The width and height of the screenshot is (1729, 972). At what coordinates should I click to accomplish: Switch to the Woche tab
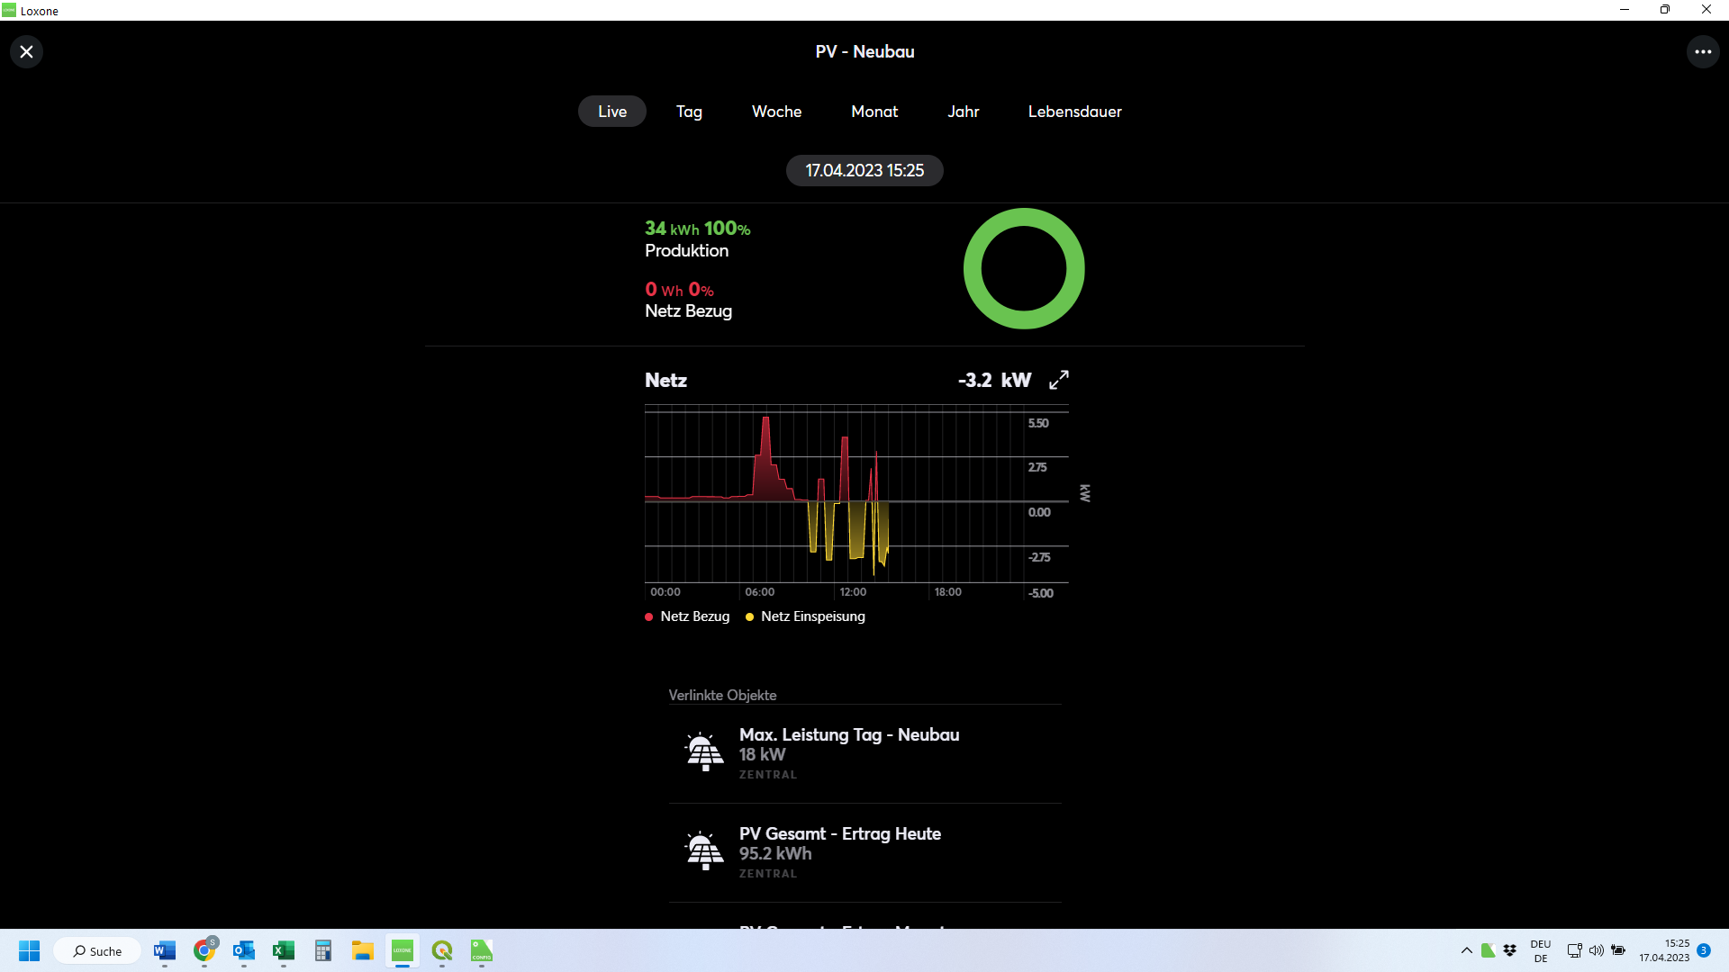[x=776, y=112]
